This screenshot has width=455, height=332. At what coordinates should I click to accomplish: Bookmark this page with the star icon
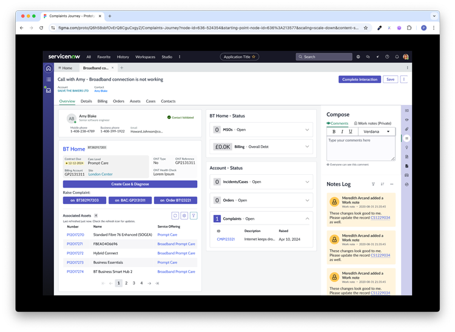tap(366, 28)
